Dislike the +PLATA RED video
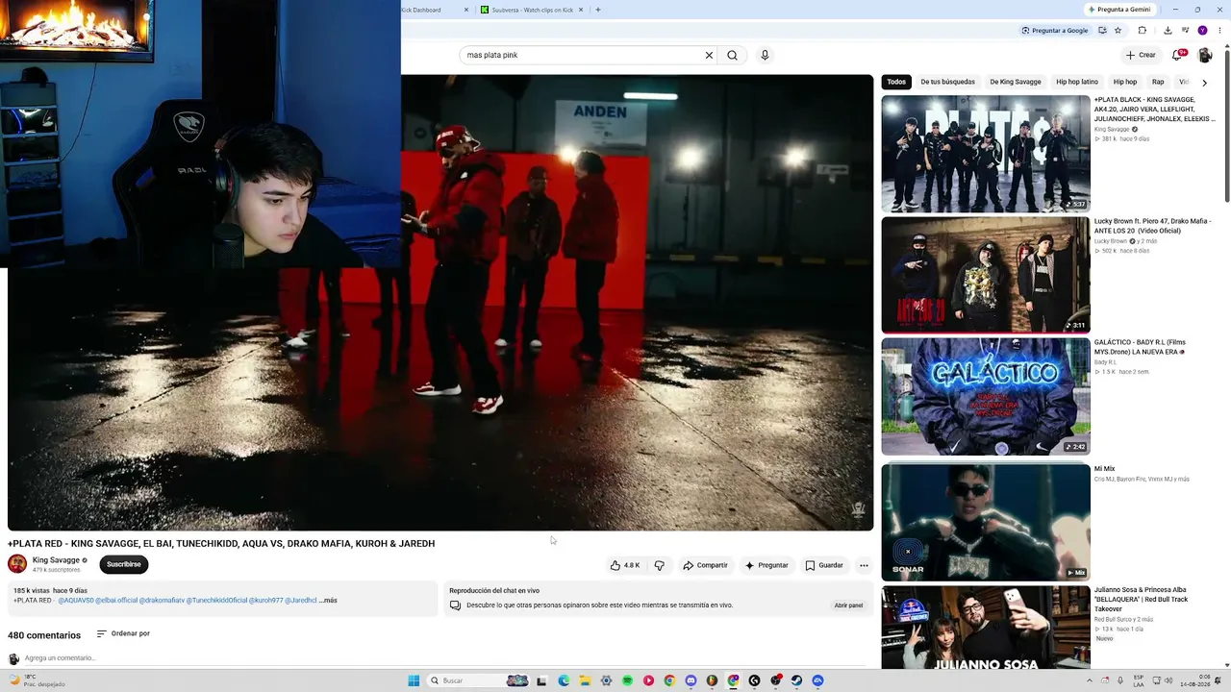This screenshot has height=692, width=1231. click(659, 565)
